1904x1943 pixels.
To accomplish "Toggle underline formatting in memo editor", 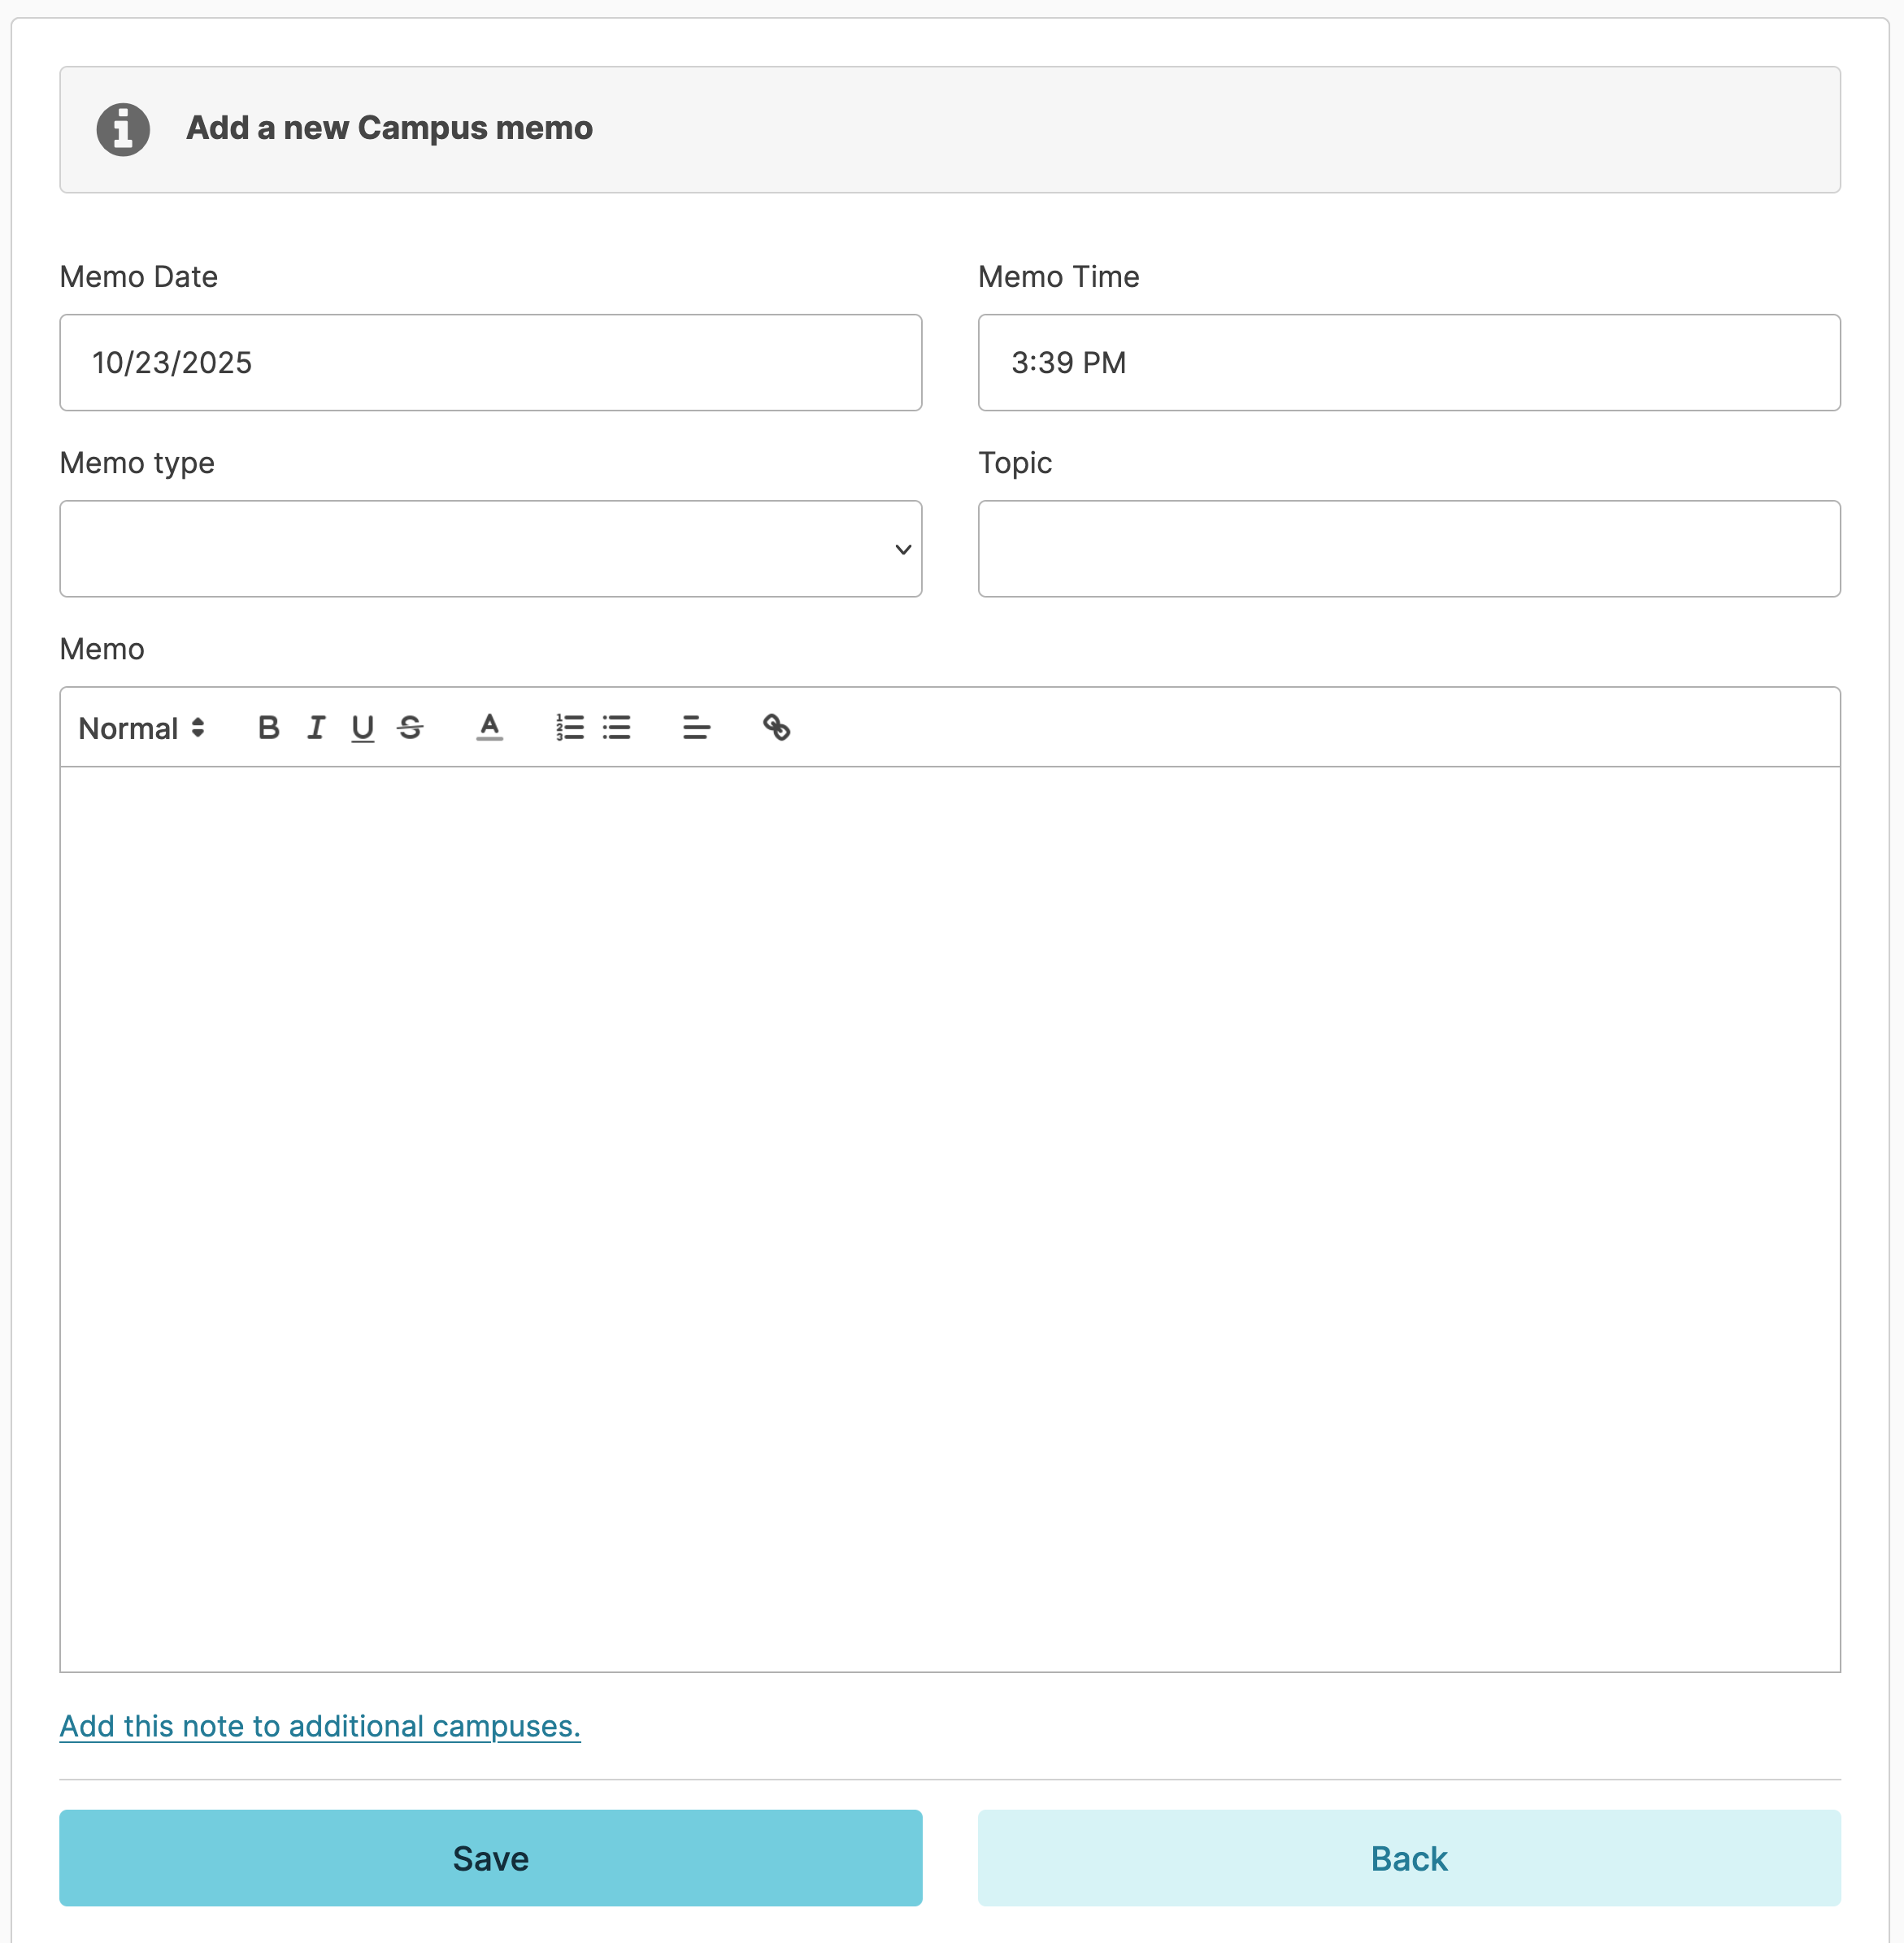I will (363, 727).
